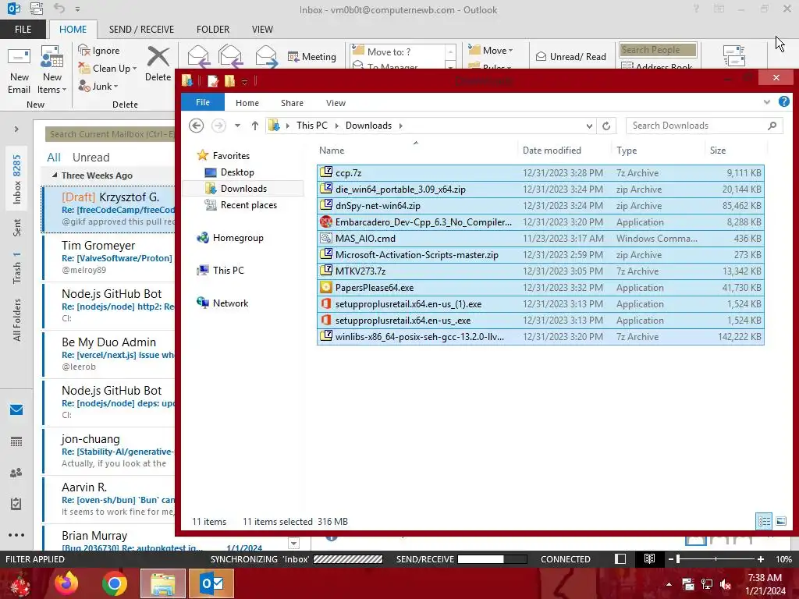Screen dimensions: 799x599
Task: Open Explorer recent locations dropdown
Action: coord(237,126)
